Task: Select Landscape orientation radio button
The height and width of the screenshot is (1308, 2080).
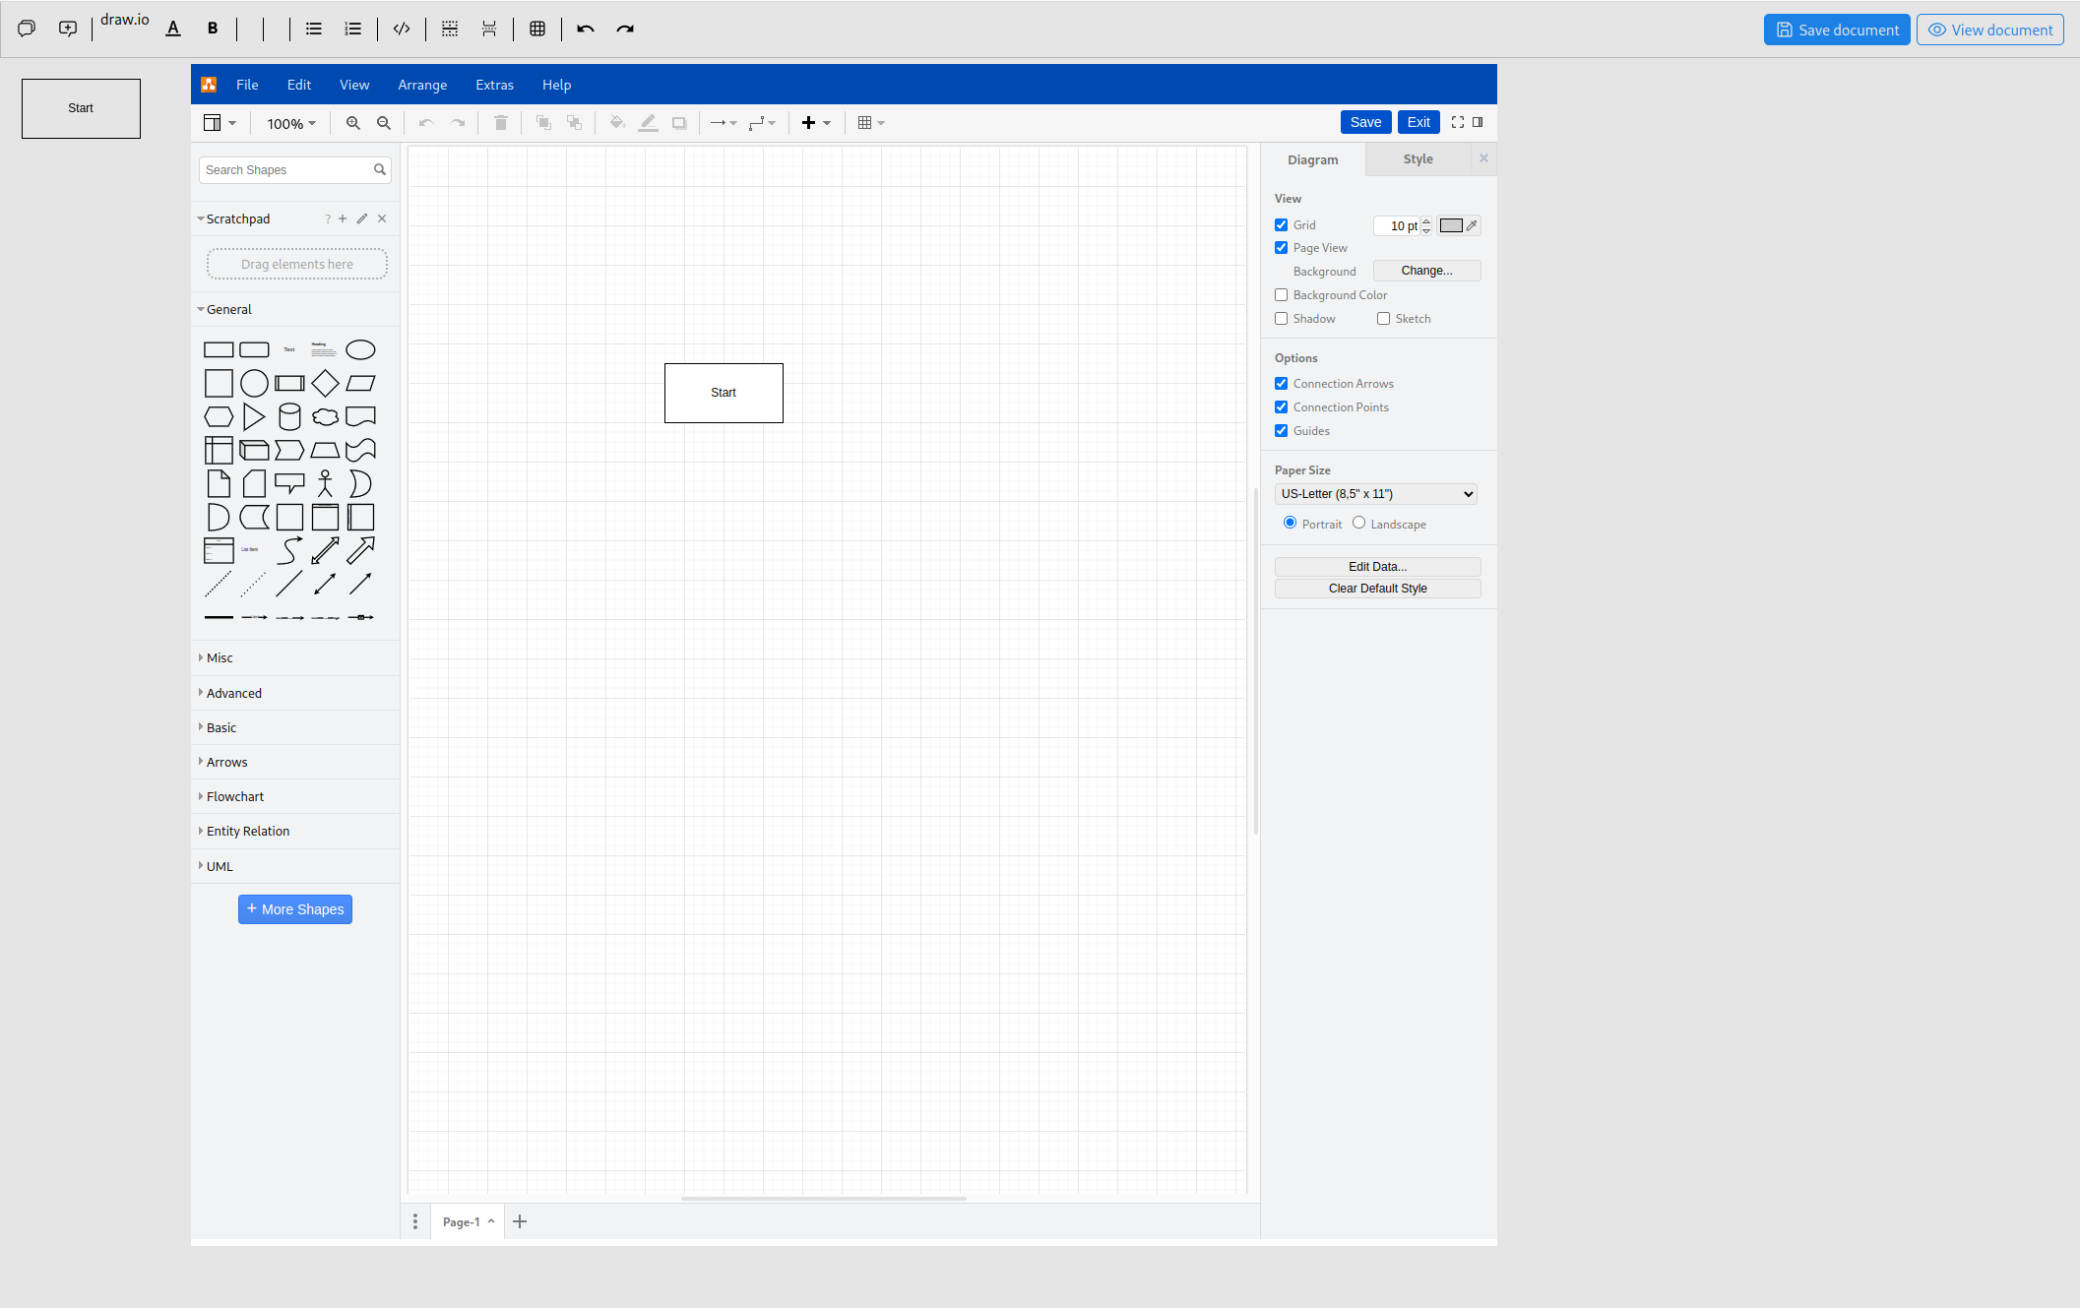Action: pos(1358,523)
